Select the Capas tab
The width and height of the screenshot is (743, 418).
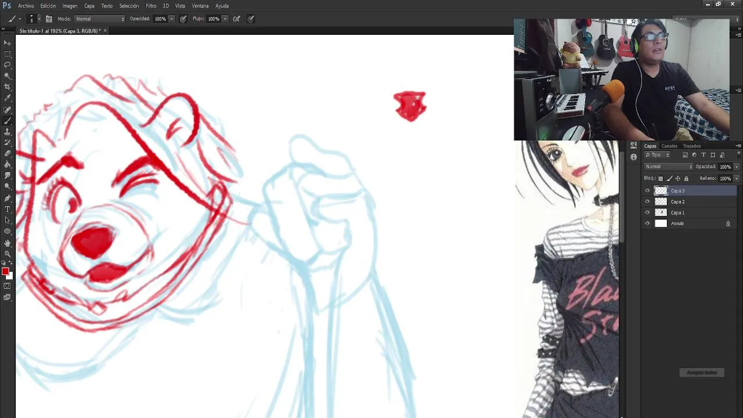tap(650, 146)
